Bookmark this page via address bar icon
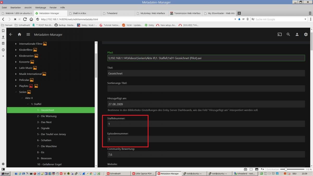Screen dimensions: 313x176 pyautogui.click(x=247, y=19)
